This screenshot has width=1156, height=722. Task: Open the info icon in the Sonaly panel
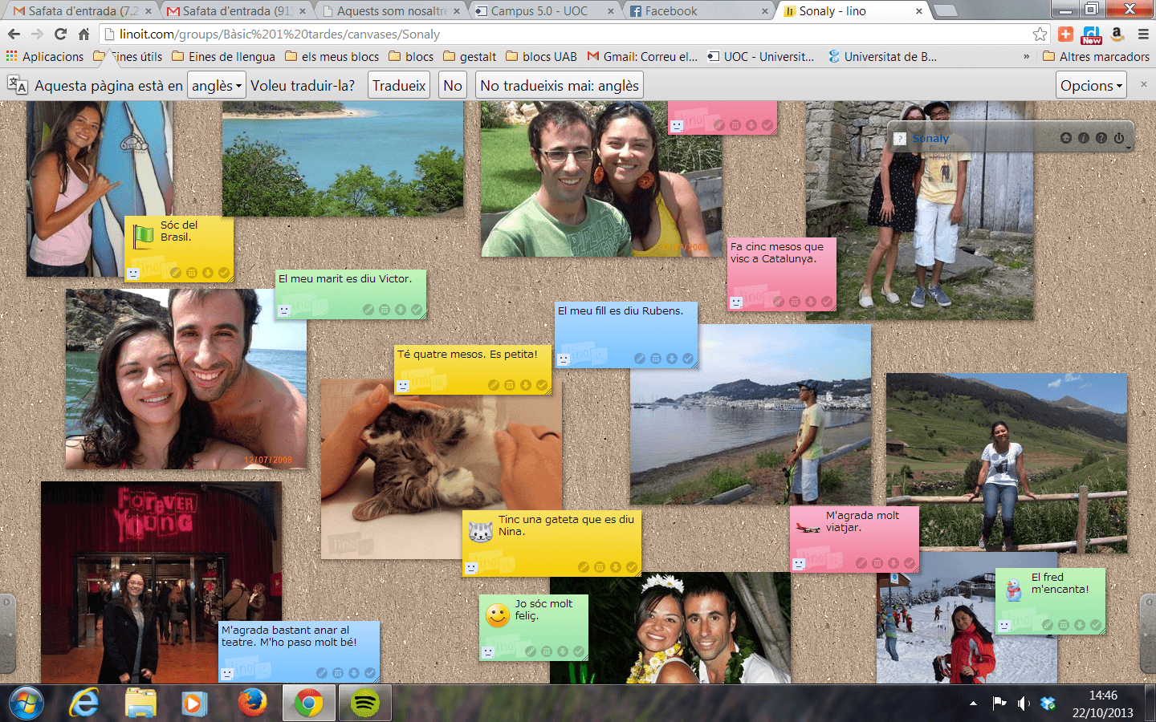point(1084,138)
